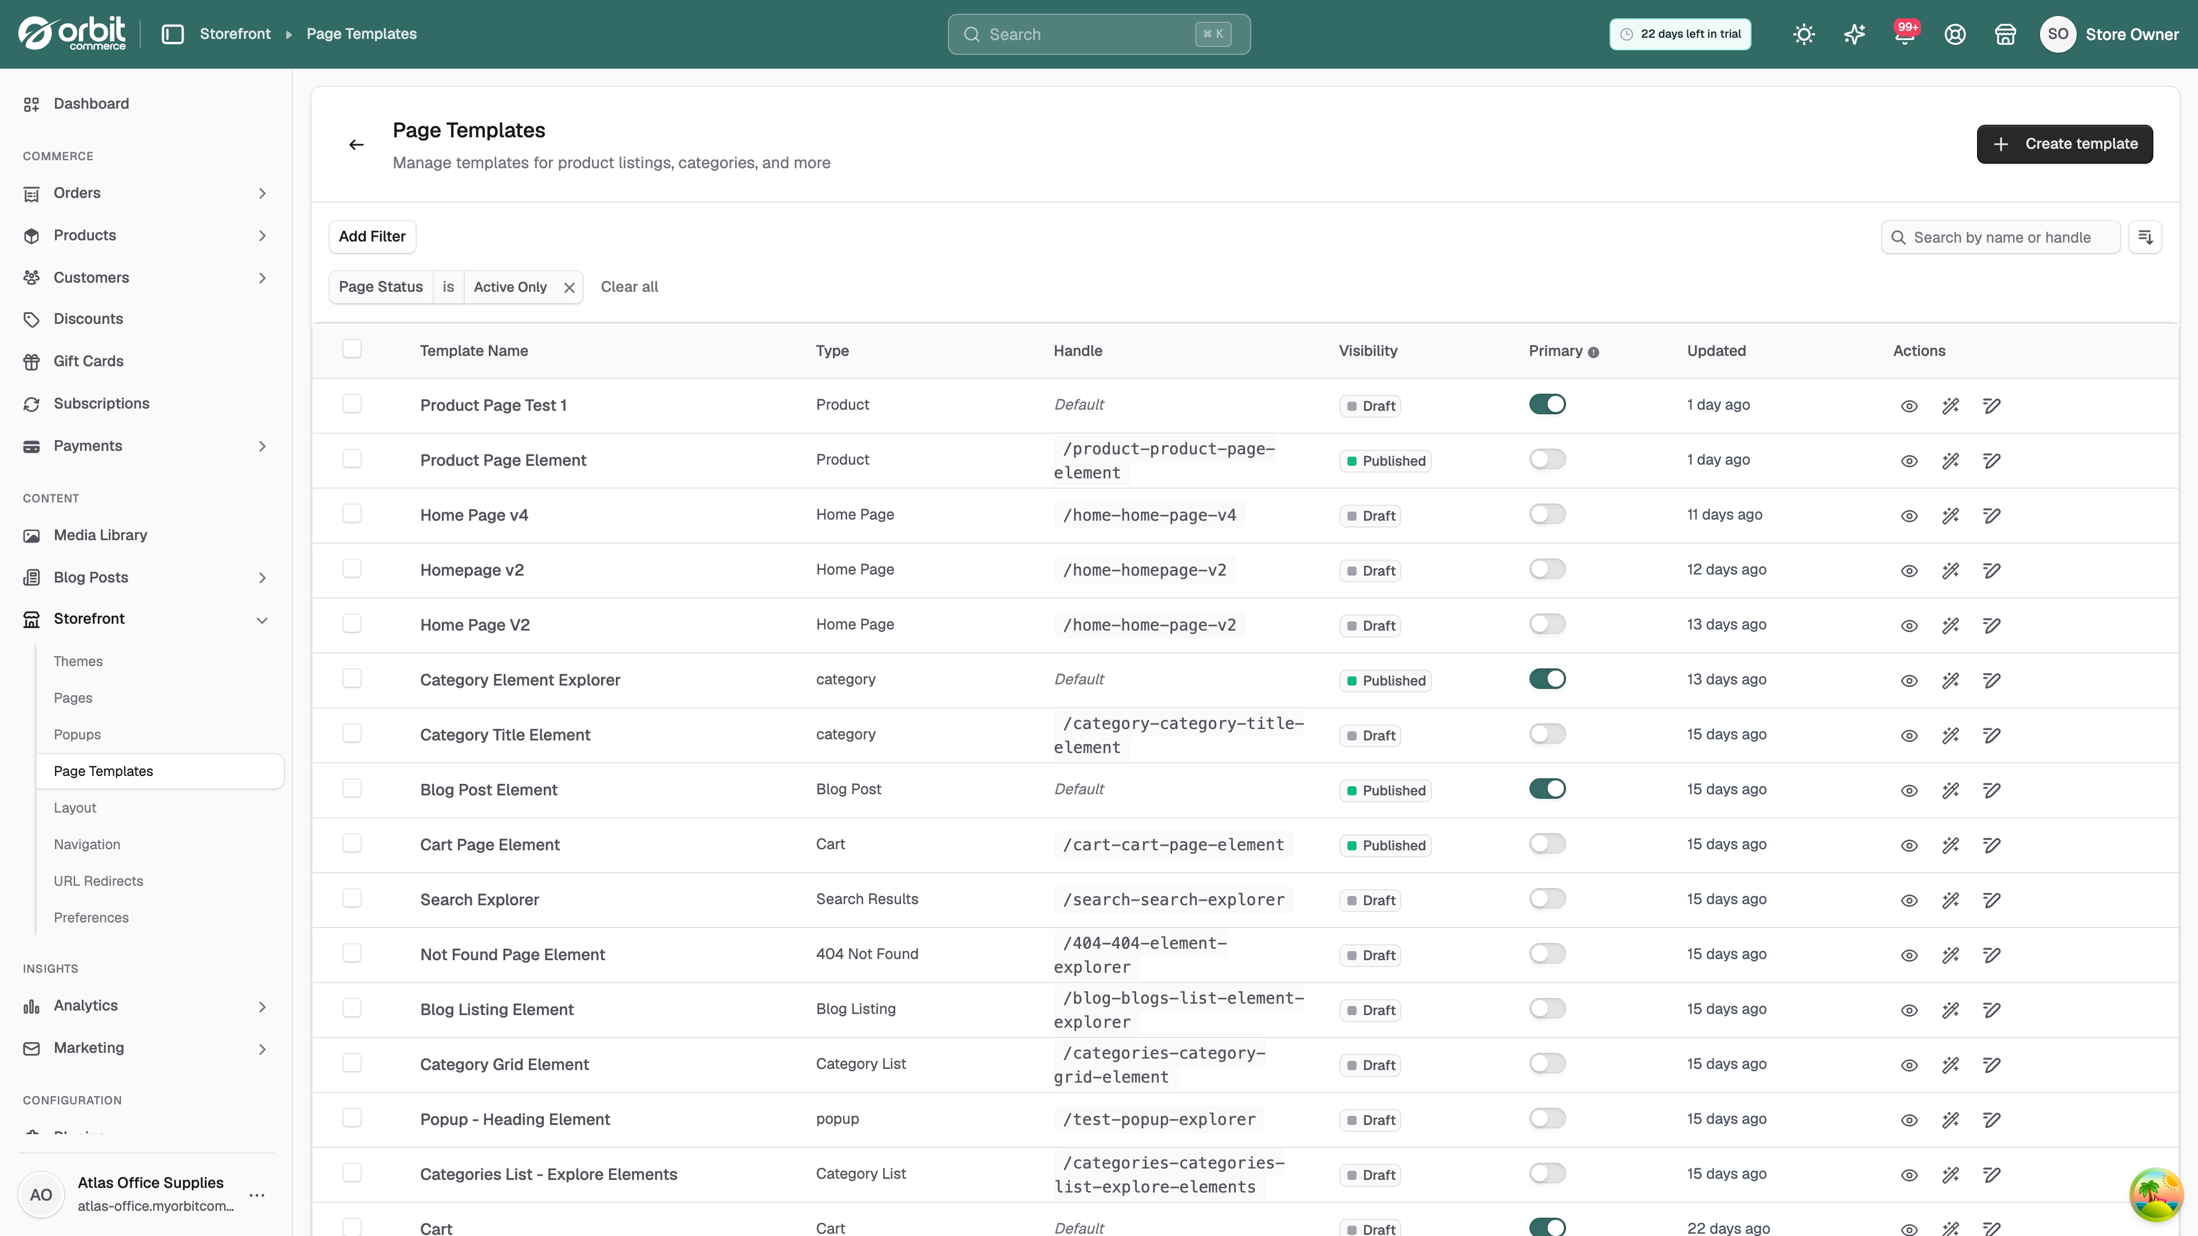Screen dimensions: 2198x1236
Task: Check the Home Page v4 row checkbox
Action: tap(351, 513)
